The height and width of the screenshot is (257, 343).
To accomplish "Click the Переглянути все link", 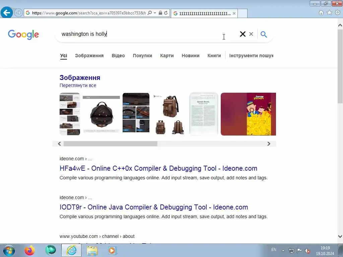I will click(78, 85).
